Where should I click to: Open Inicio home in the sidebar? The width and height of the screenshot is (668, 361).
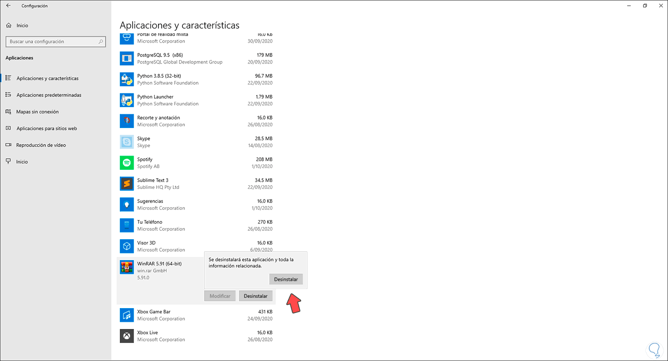[x=22, y=26]
